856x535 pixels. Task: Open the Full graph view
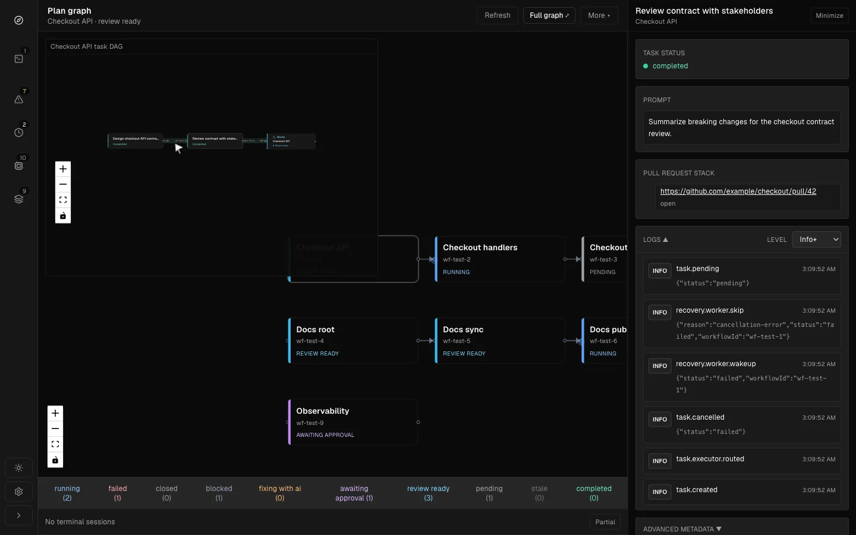549,15
